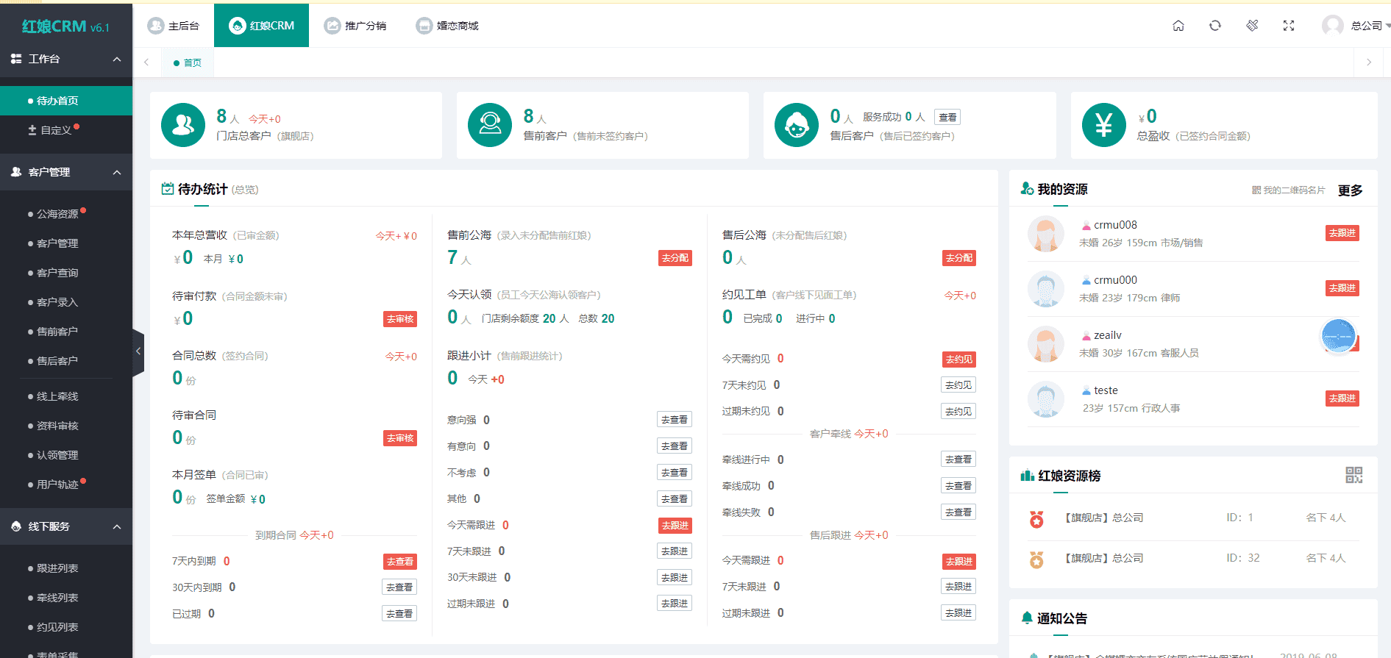This screenshot has width=1391, height=658.
Task: Click the refresh icon in top toolbar
Action: pos(1215,26)
